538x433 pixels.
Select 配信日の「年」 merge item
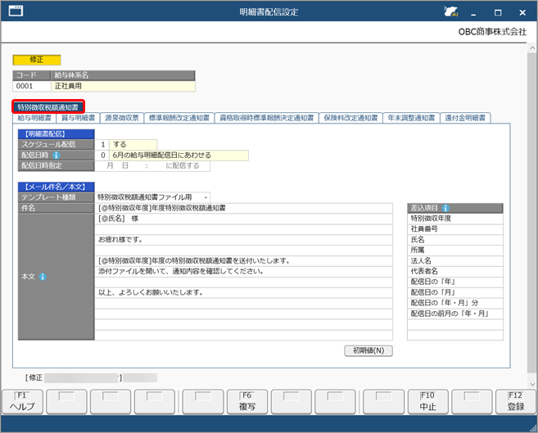click(x=455, y=282)
